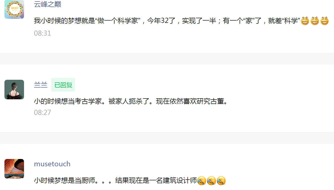Click 兰兰's avatar photo
The image size is (334, 190).
point(14,89)
